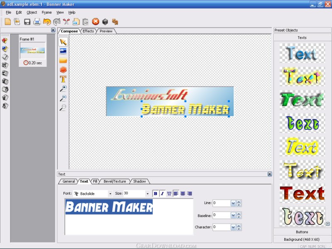Open the View menu
Screen dimensions: 332x249
coord(60,12)
